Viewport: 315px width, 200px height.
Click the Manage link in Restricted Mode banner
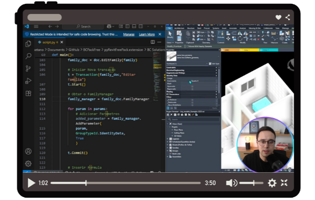pyautogui.click(x=128, y=35)
